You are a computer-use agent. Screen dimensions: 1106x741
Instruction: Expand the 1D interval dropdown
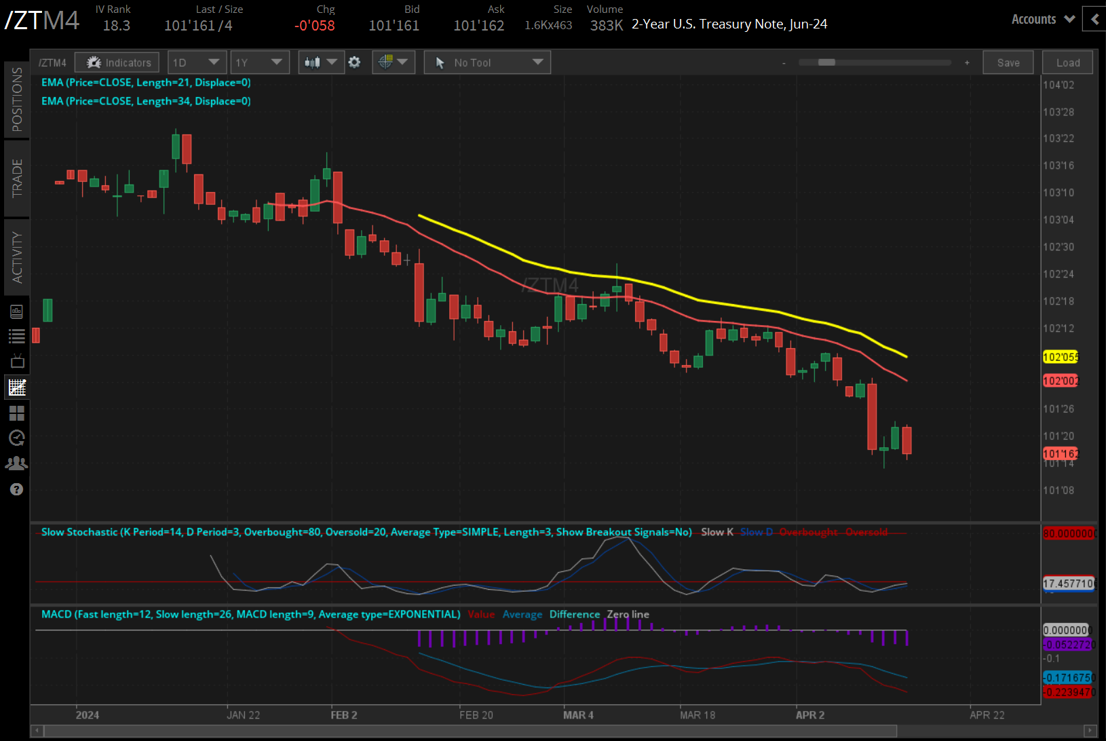pos(197,62)
